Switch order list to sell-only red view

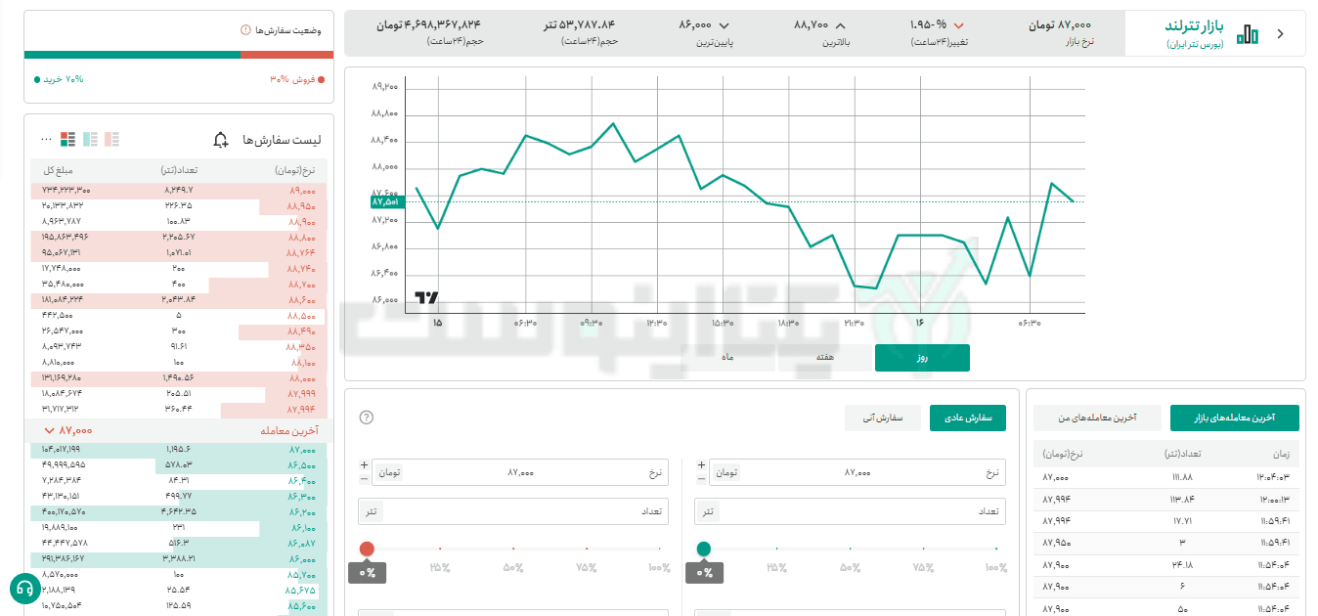coord(111,139)
